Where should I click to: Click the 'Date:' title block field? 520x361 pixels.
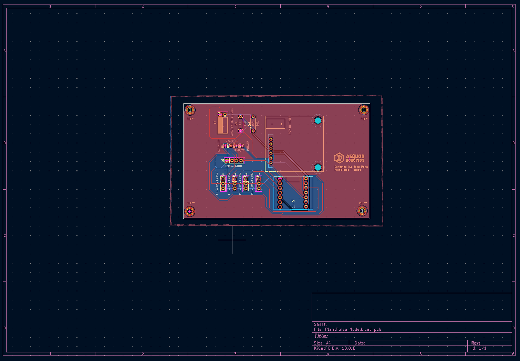click(x=360, y=343)
